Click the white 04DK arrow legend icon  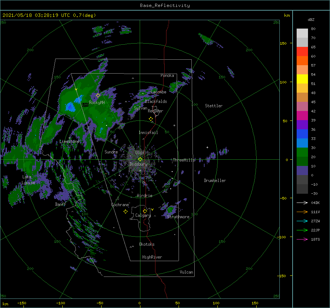(x=302, y=203)
